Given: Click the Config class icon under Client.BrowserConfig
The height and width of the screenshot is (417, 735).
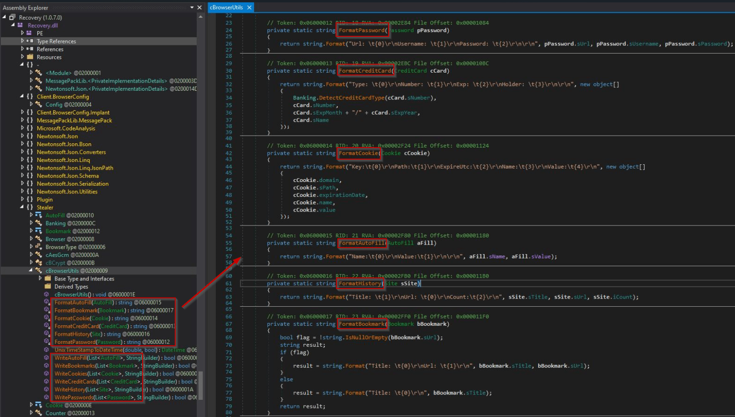Looking at the screenshot, I should tap(39, 105).
